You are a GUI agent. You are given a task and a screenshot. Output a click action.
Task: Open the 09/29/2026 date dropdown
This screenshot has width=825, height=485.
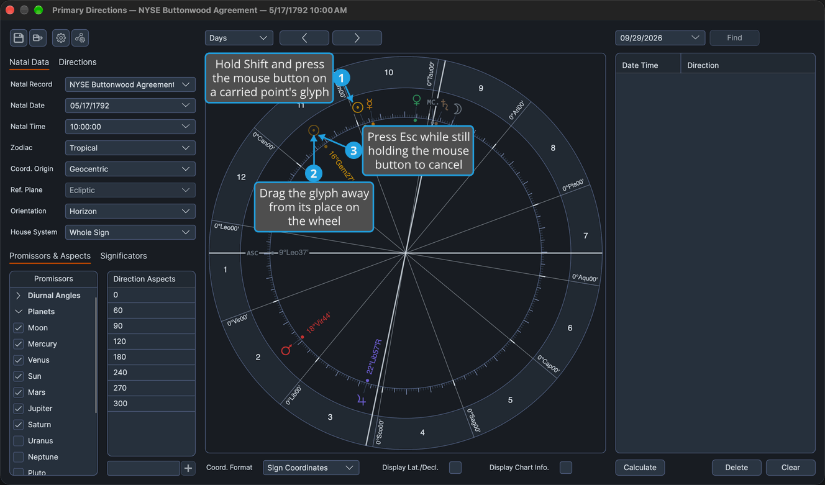[x=660, y=38]
